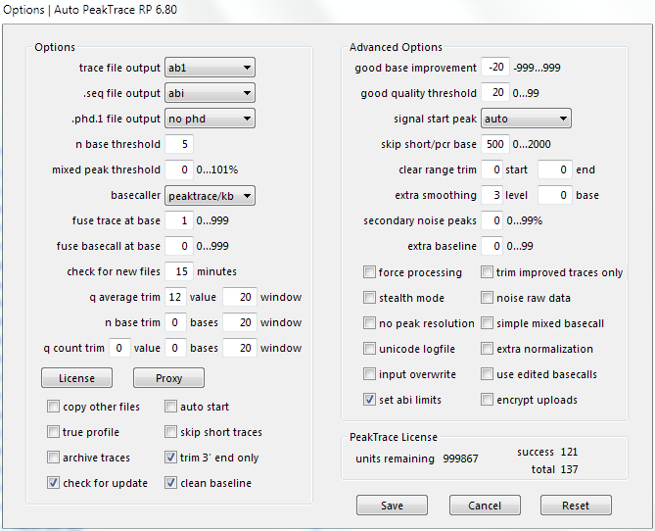Screen dimensions: 655x531
Task: Enable extra normalization checkbox
Action: (487, 349)
